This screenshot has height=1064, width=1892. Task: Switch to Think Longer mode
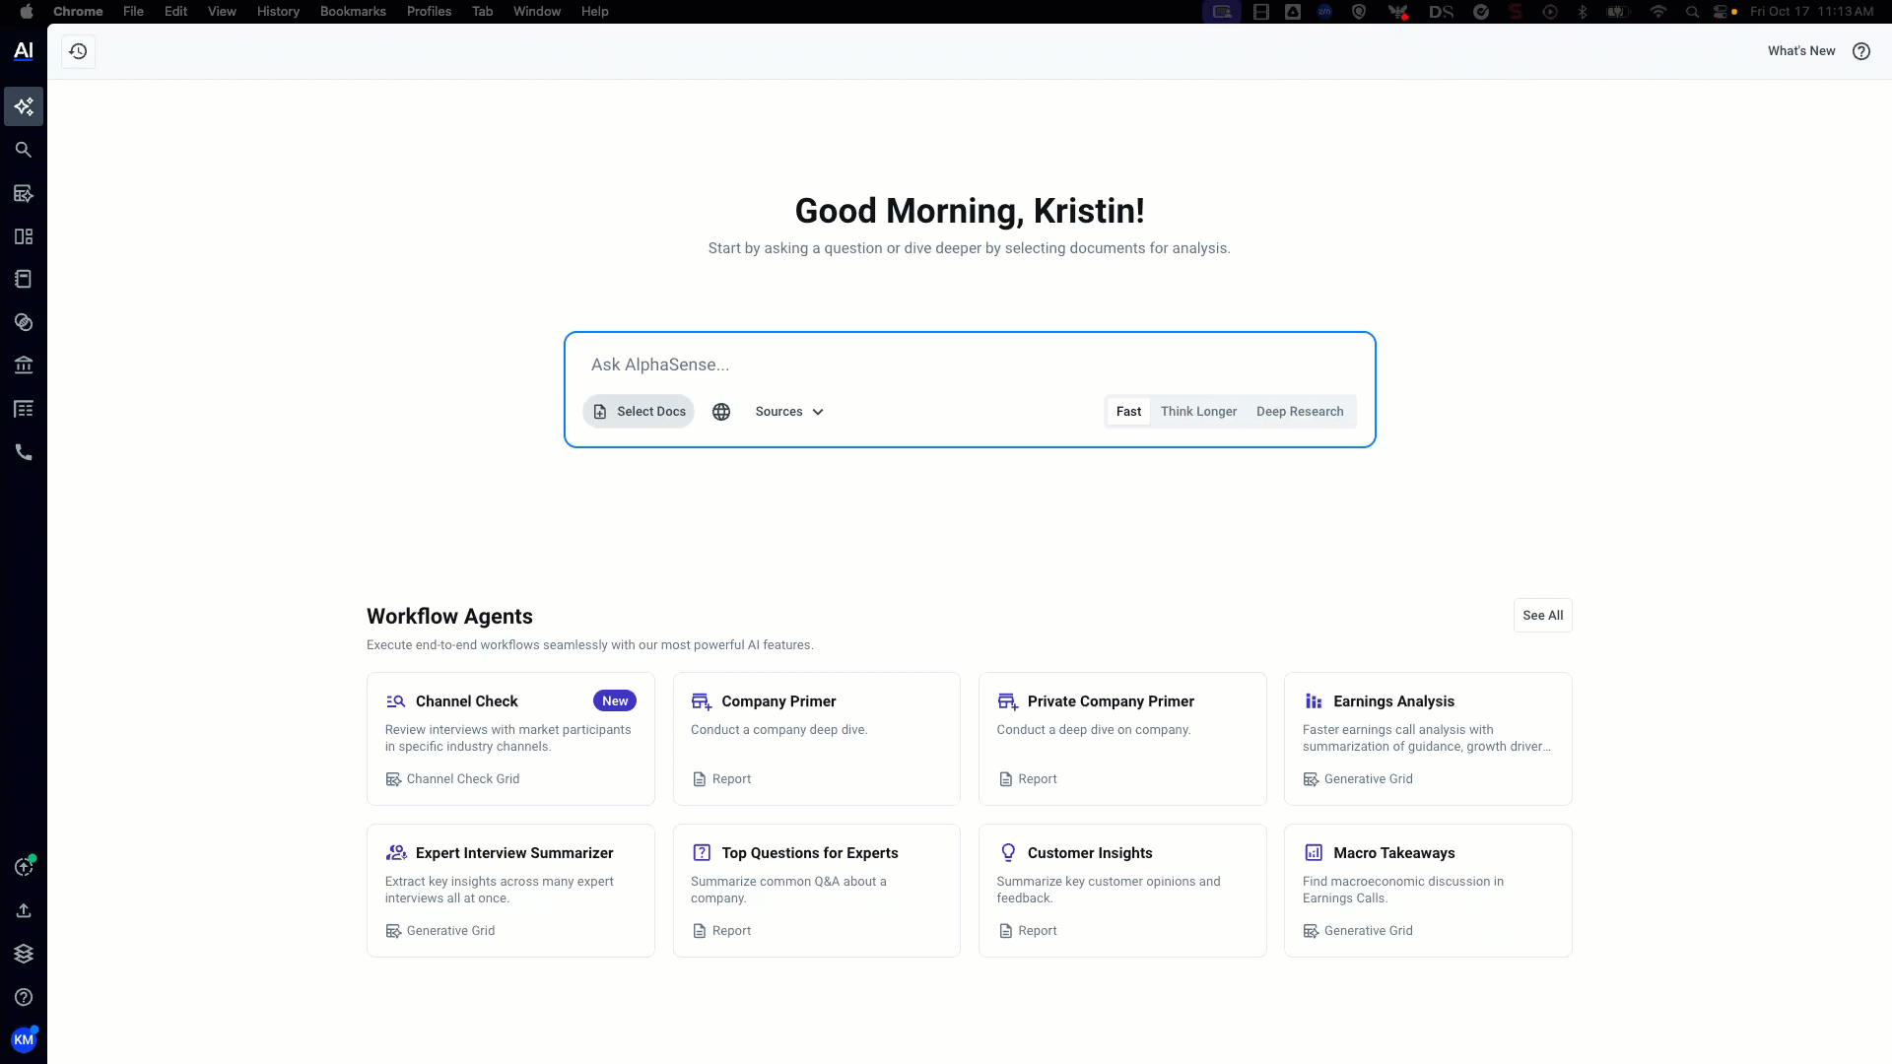(x=1198, y=412)
